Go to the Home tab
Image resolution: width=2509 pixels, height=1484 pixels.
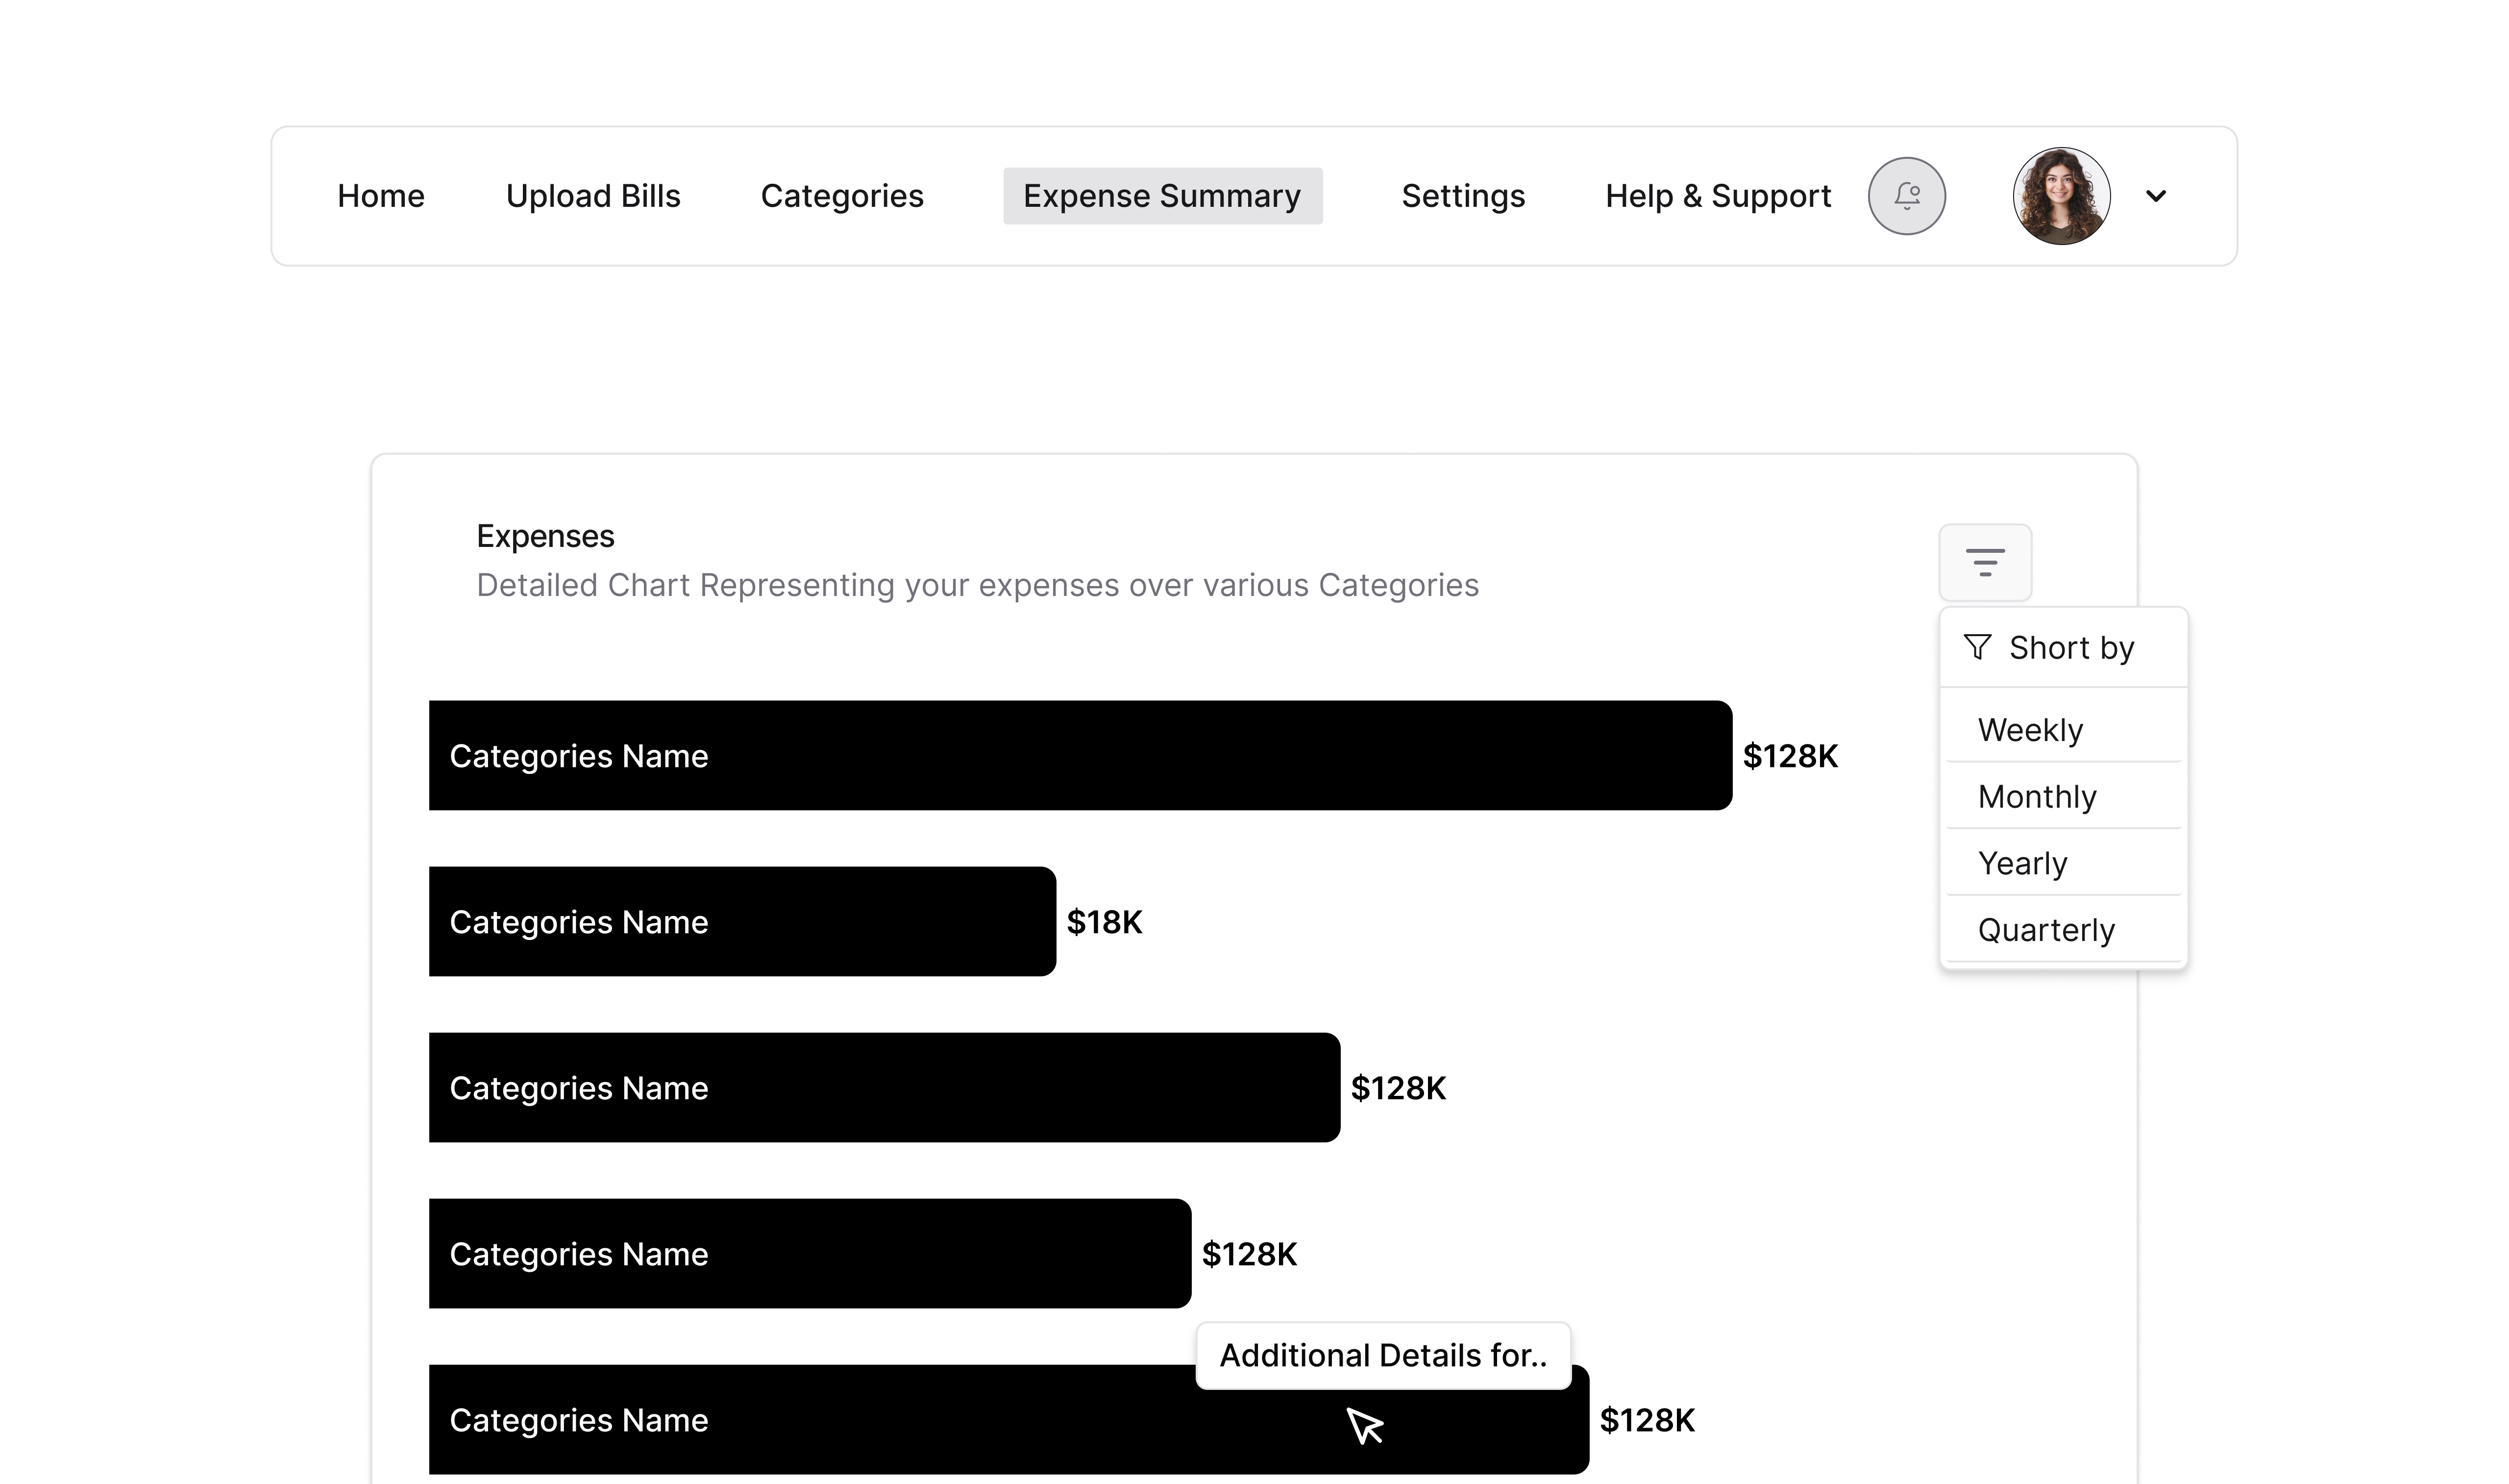pyautogui.click(x=381, y=196)
